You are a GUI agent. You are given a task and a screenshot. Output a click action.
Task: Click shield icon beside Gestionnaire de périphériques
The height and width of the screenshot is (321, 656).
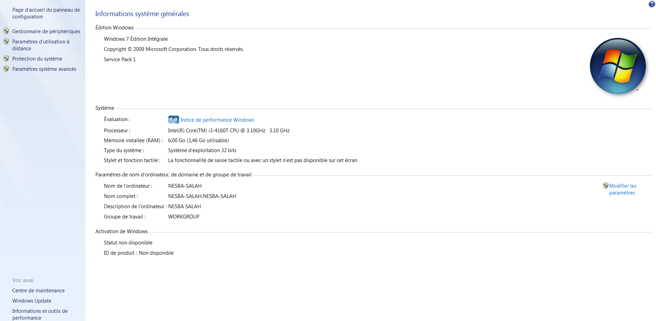(x=6, y=31)
